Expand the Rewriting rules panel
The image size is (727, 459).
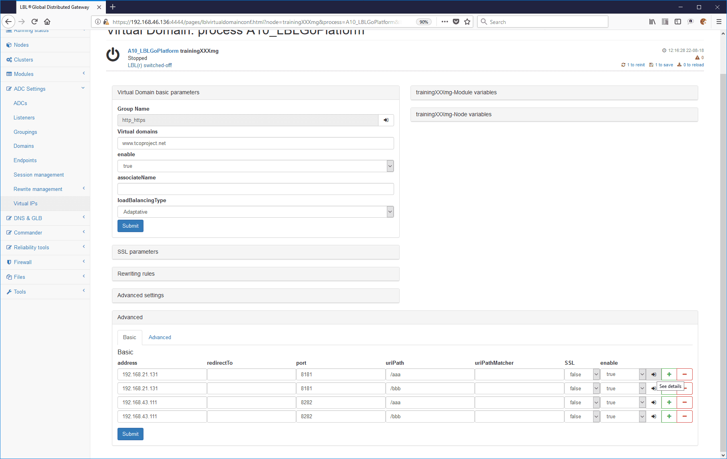point(255,274)
